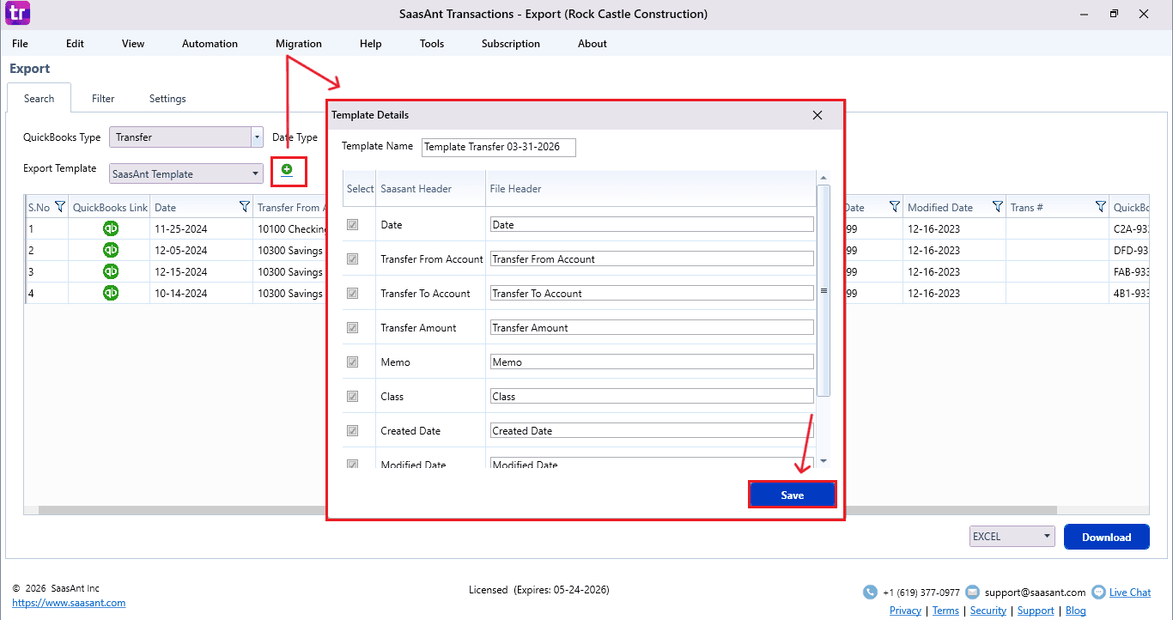This screenshot has width=1173, height=620.
Task: Click the Template Details vertical scrollbar
Action: (x=824, y=292)
